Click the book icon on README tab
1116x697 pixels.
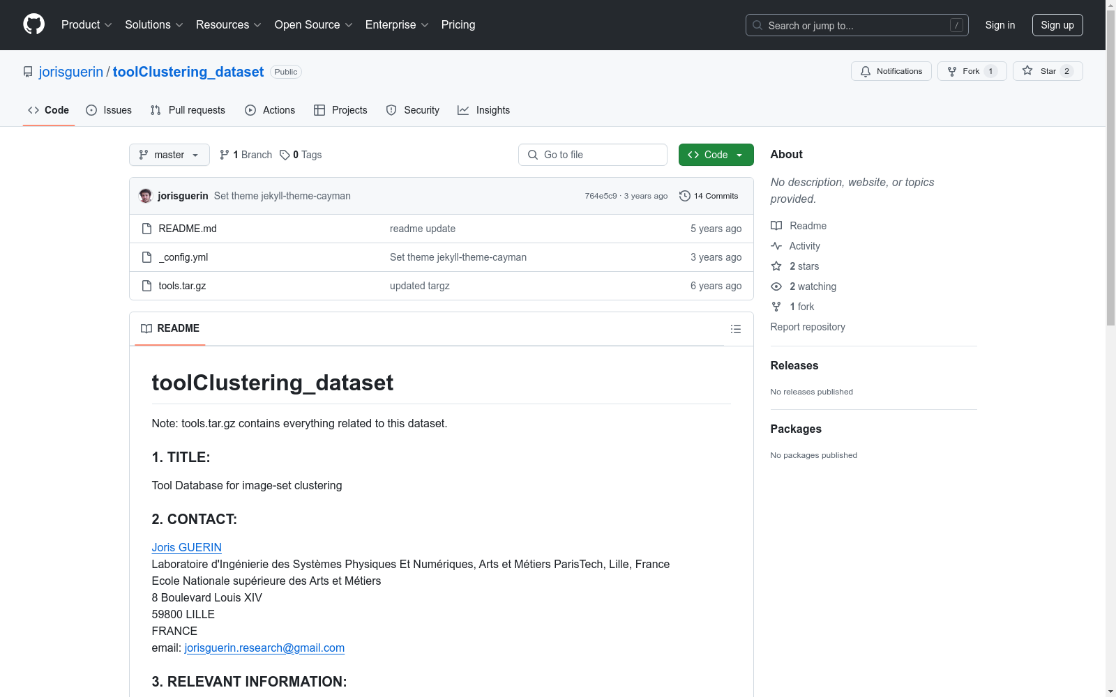tap(146, 328)
